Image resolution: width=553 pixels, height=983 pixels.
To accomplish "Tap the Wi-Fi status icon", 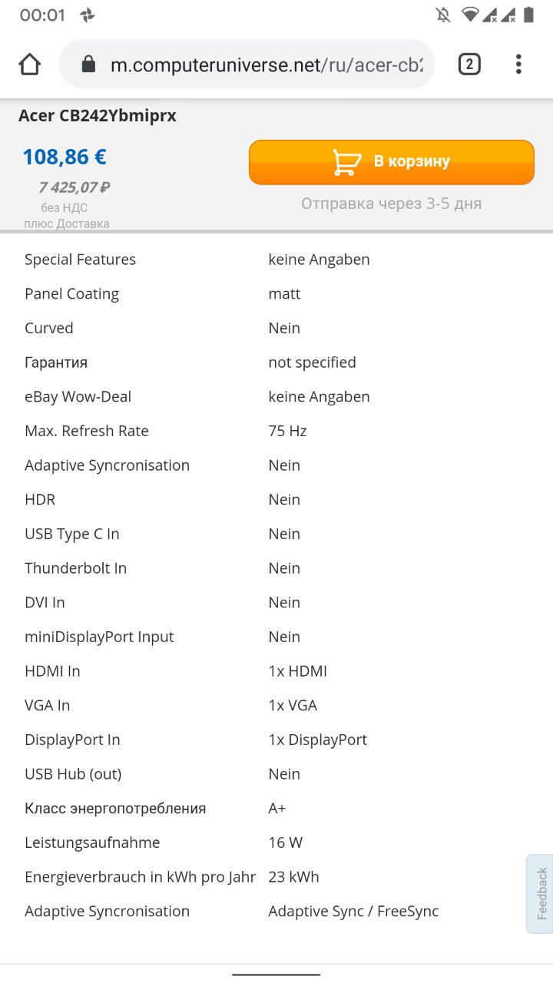I will tap(470, 15).
